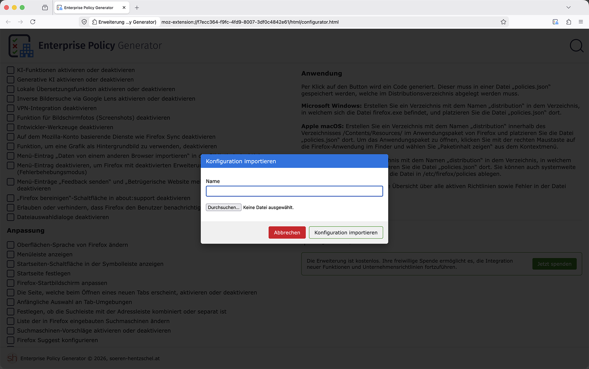Image resolution: width=589 pixels, height=369 pixels.
Task: Check the Entwickler-Werkzeuge deaktivieren option
Action: [x=11, y=127]
